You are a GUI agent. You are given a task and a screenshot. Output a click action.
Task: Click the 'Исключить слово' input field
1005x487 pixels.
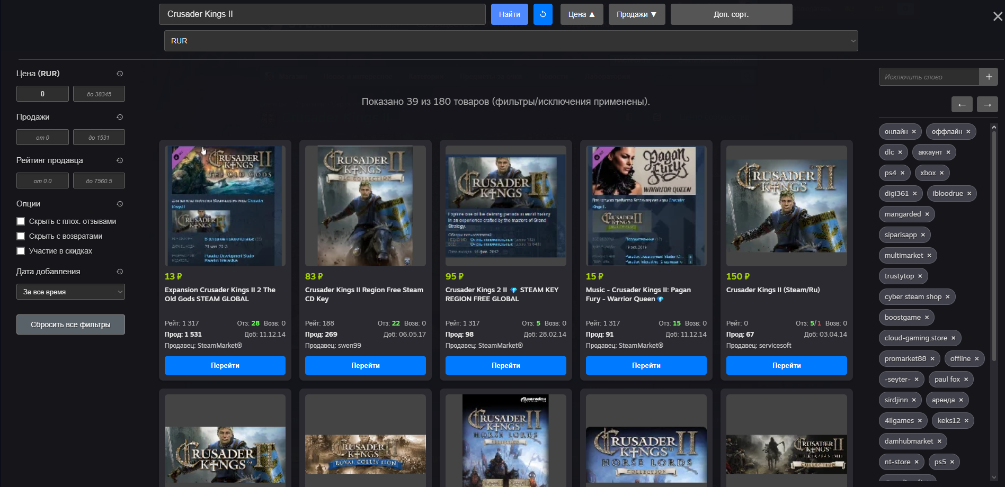pos(929,77)
